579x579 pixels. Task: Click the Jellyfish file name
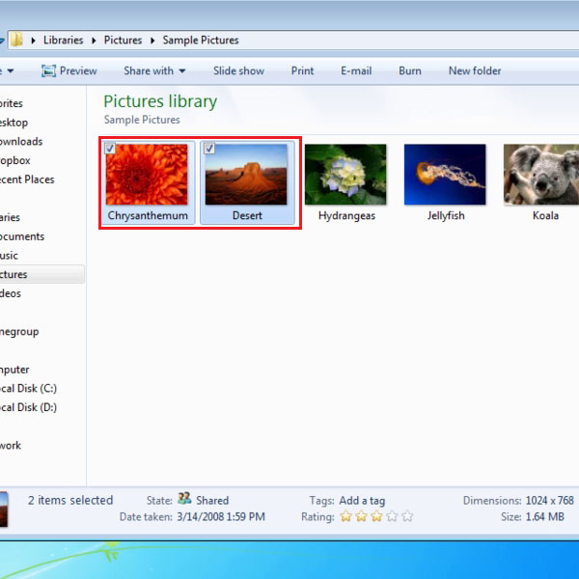point(446,215)
